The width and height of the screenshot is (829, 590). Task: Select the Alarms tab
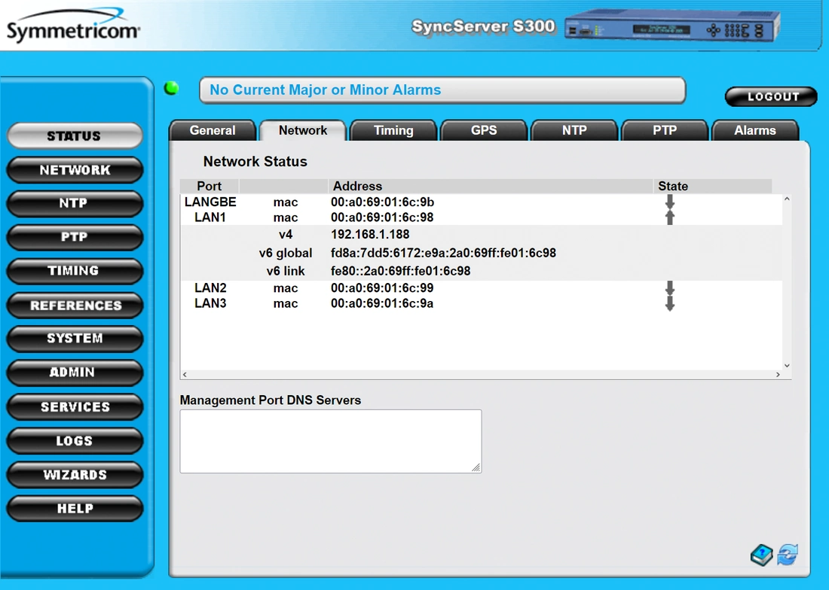[x=754, y=130]
